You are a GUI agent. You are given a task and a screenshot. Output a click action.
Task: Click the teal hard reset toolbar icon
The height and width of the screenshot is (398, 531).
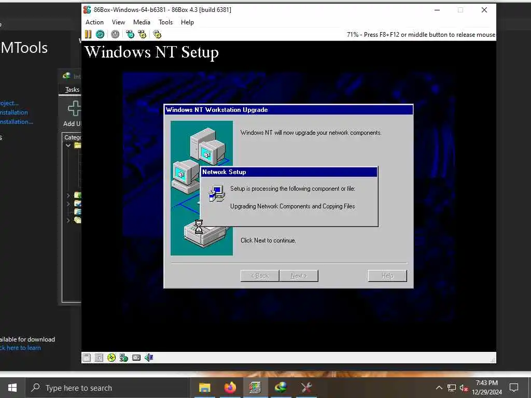coord(100,34)
